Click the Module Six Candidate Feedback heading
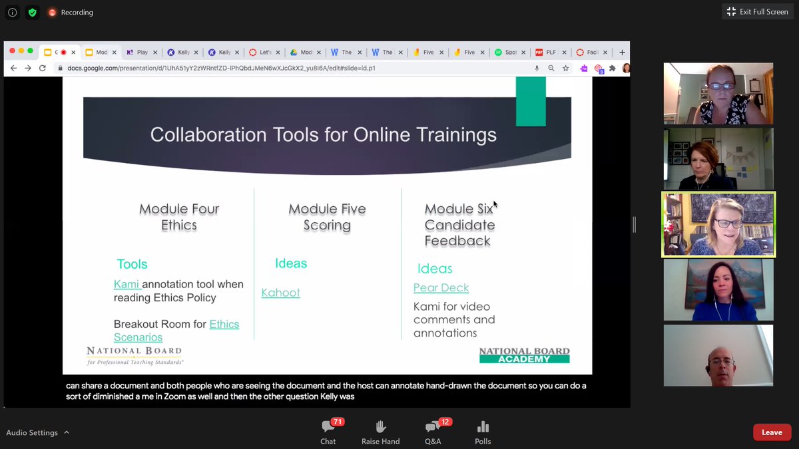This screenshot has width=799, height=449. [x=459, y=225]
